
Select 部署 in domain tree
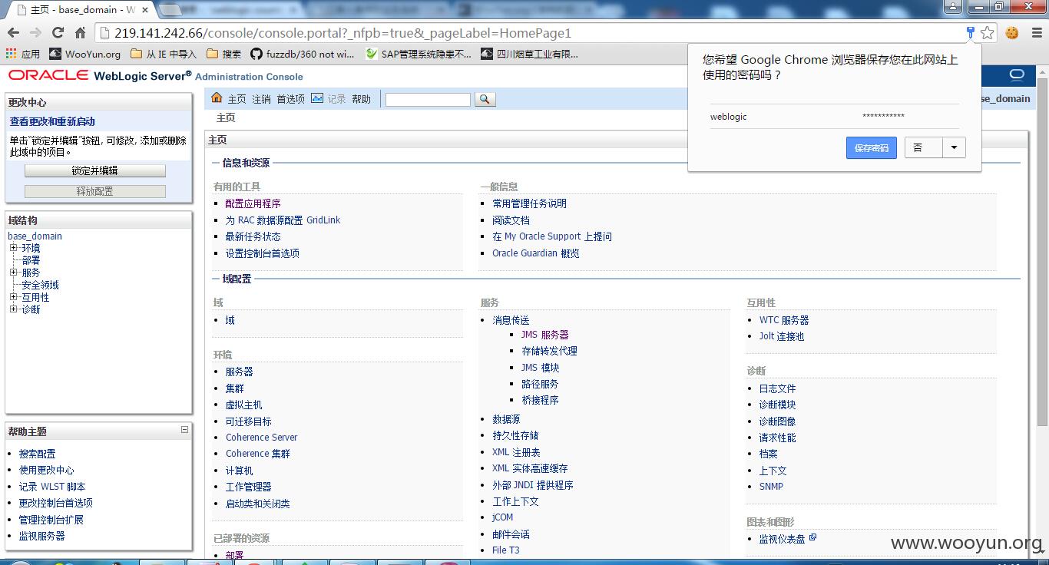point(31,260)
